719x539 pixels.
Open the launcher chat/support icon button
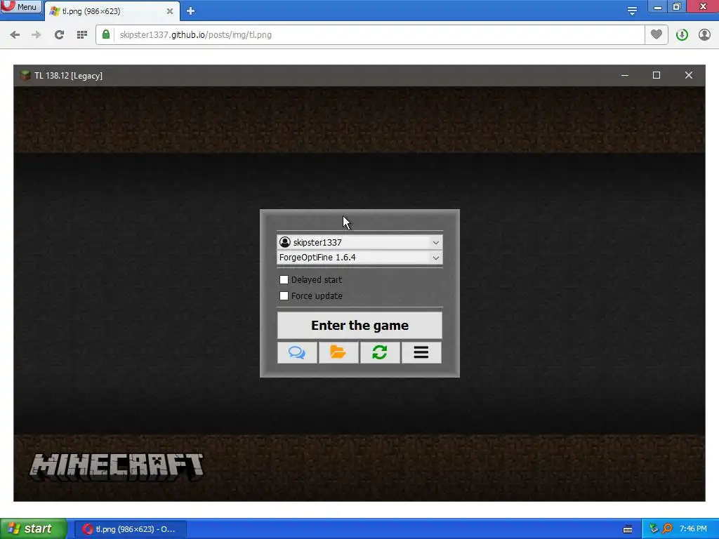pyautogui.click(x=297, y=352)
